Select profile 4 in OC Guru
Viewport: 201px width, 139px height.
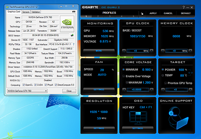pos(122,16)
